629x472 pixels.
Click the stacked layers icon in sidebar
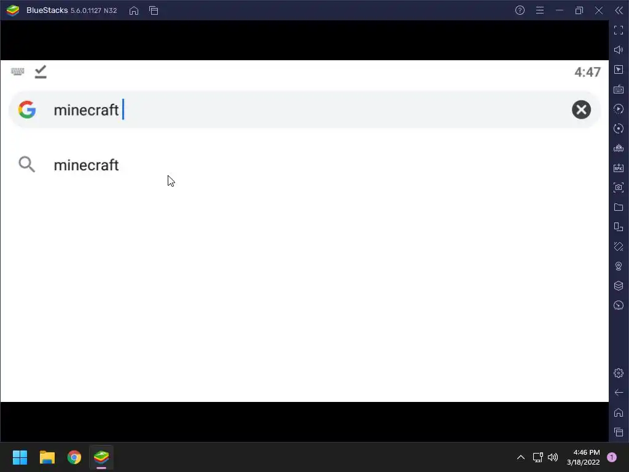[x=619, y=286]
